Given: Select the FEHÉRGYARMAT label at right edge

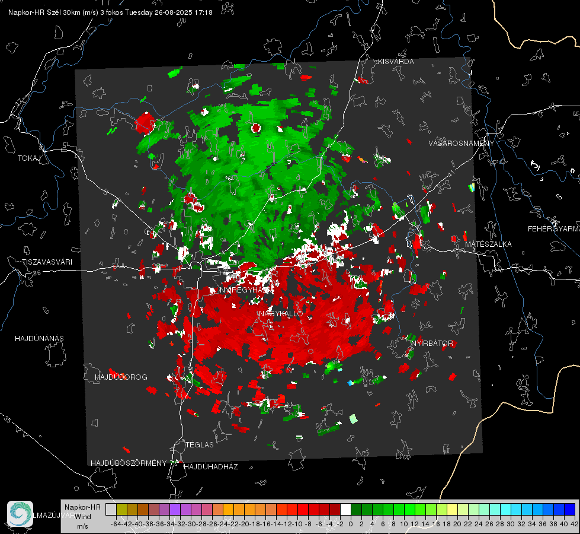Looking at the screenshot, I should (554, 229).
